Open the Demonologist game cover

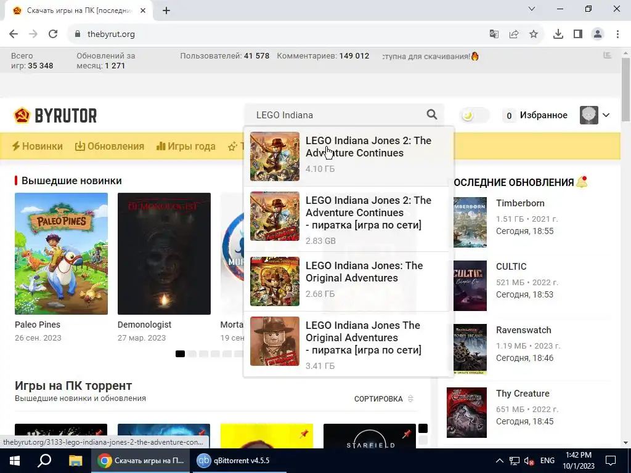[164, 254]
